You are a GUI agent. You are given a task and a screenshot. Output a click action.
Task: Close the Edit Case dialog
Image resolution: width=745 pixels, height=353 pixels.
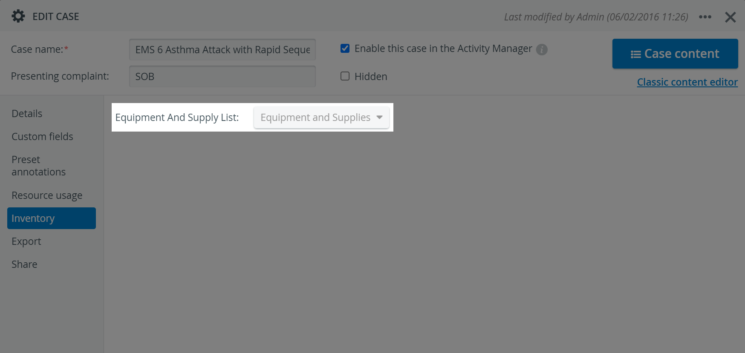(x=730, y=17)
